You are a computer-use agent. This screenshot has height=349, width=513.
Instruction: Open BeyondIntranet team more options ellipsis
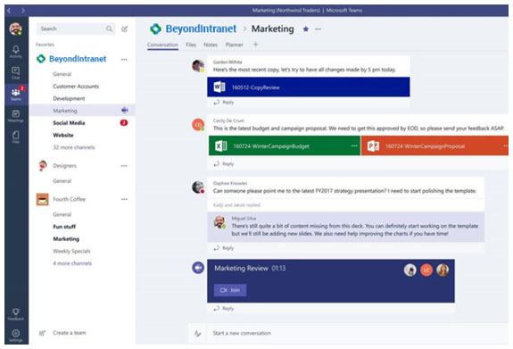(x=124, y=59)
